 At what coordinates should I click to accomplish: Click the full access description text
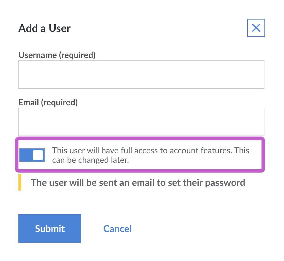[x=151, y=155]
